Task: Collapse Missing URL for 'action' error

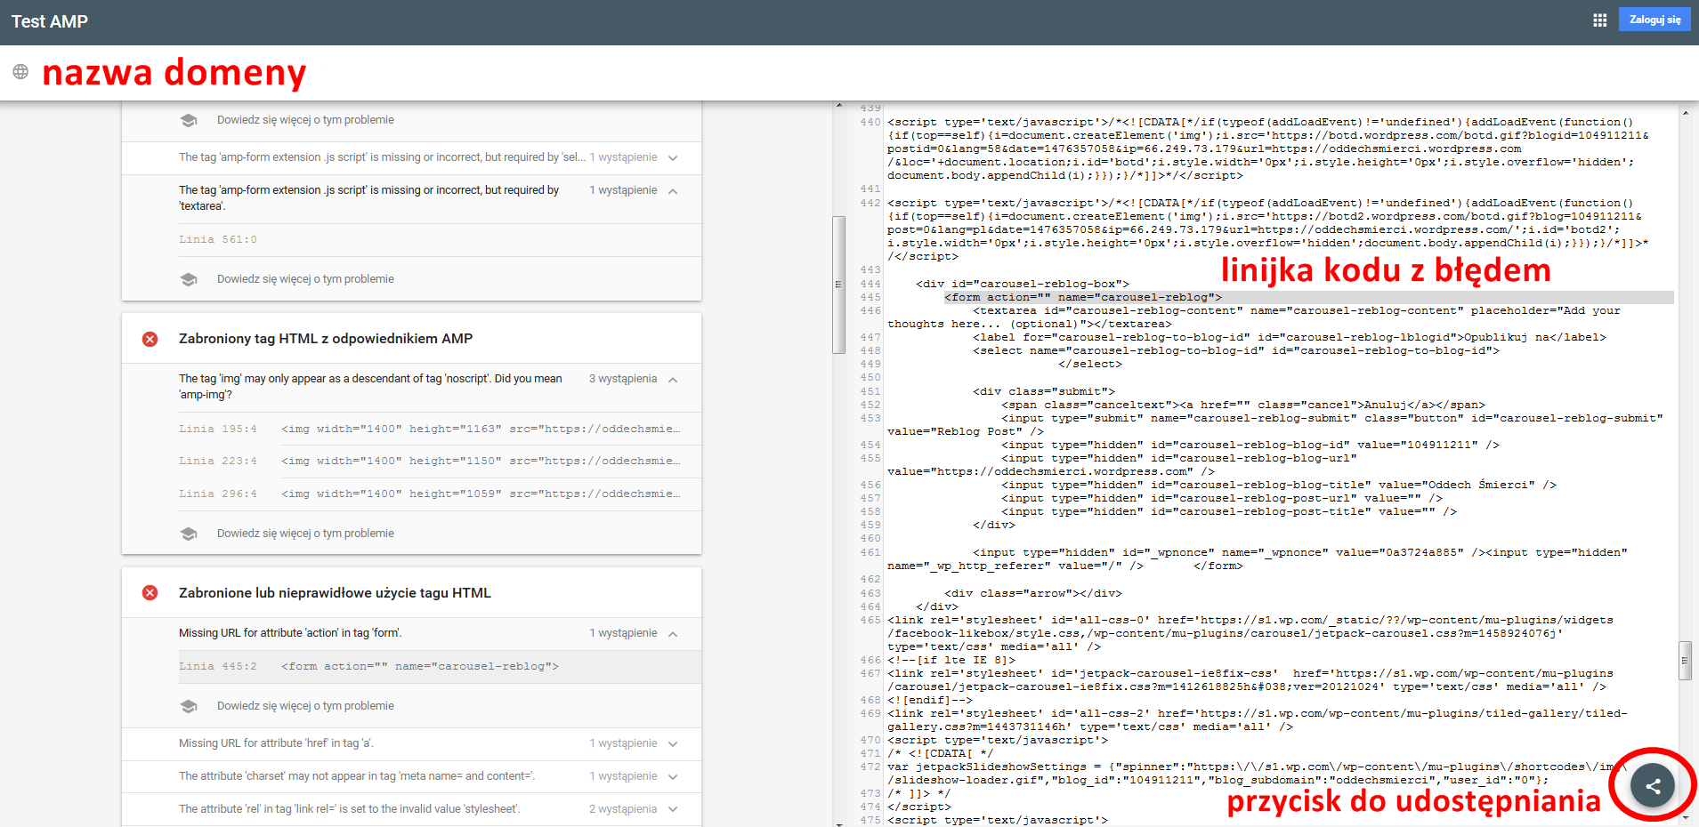Action: click(x=673, y=634)
